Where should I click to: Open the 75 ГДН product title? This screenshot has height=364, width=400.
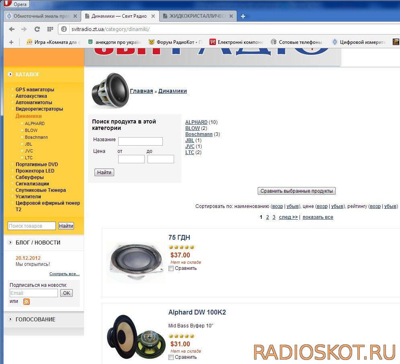pos(179,237)
